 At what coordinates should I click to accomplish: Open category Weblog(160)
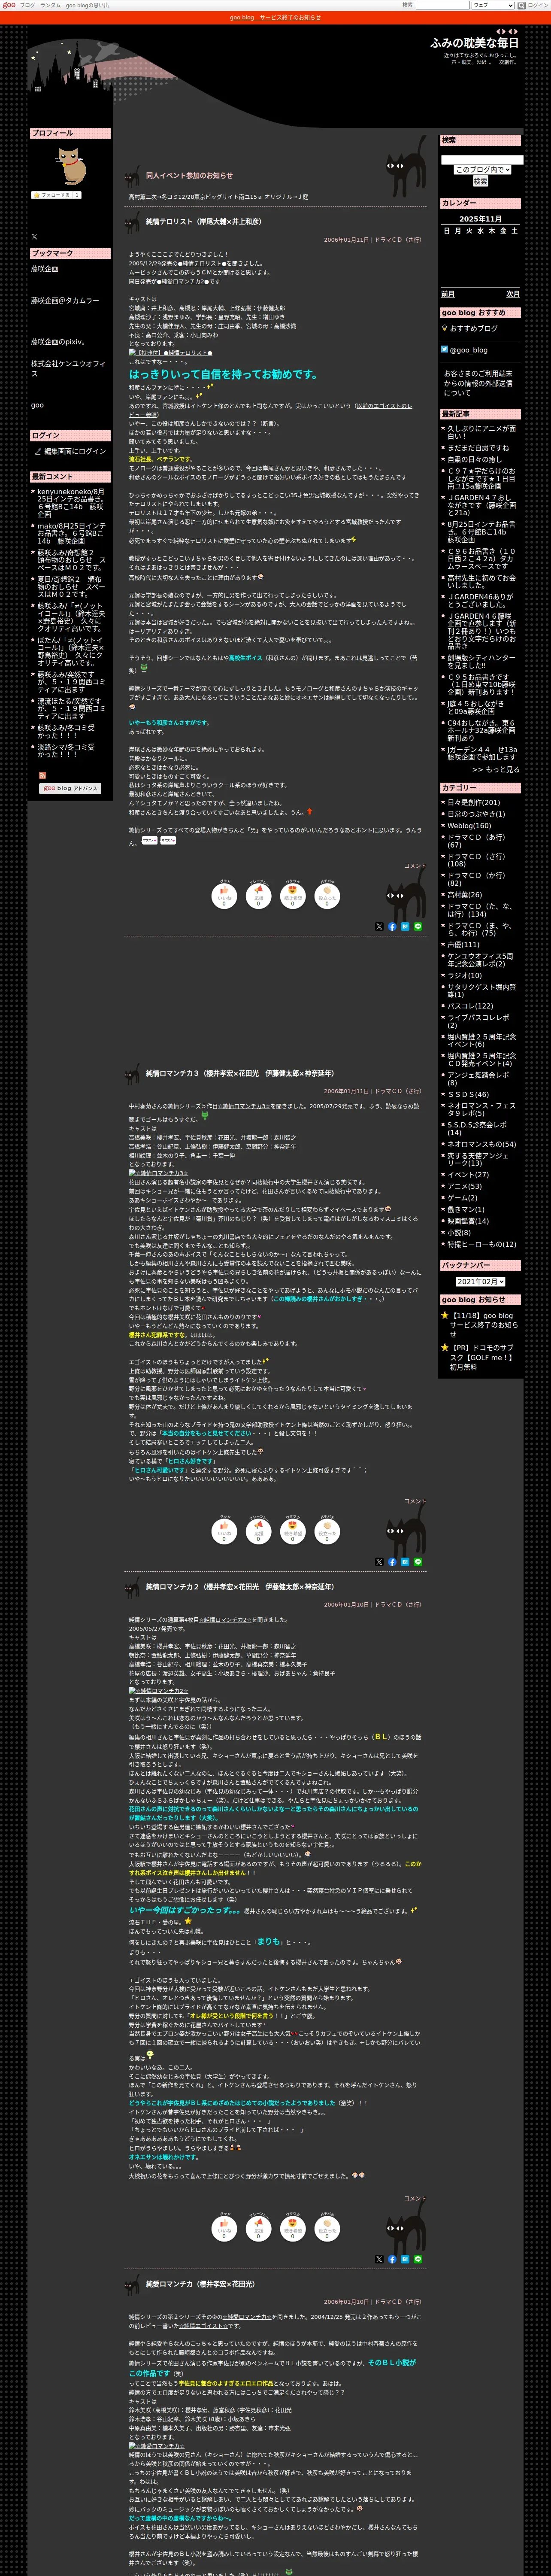469,825
